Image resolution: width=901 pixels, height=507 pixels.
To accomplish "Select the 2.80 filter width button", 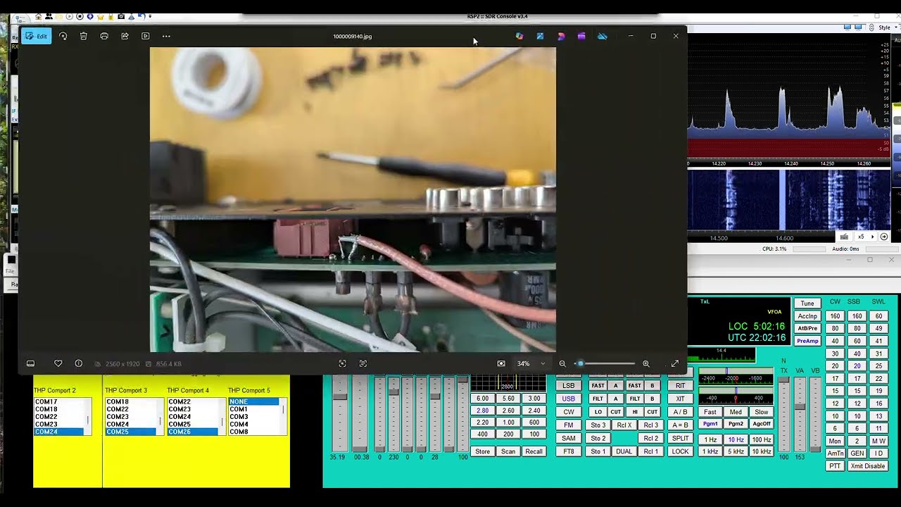I will pos(482,411).
